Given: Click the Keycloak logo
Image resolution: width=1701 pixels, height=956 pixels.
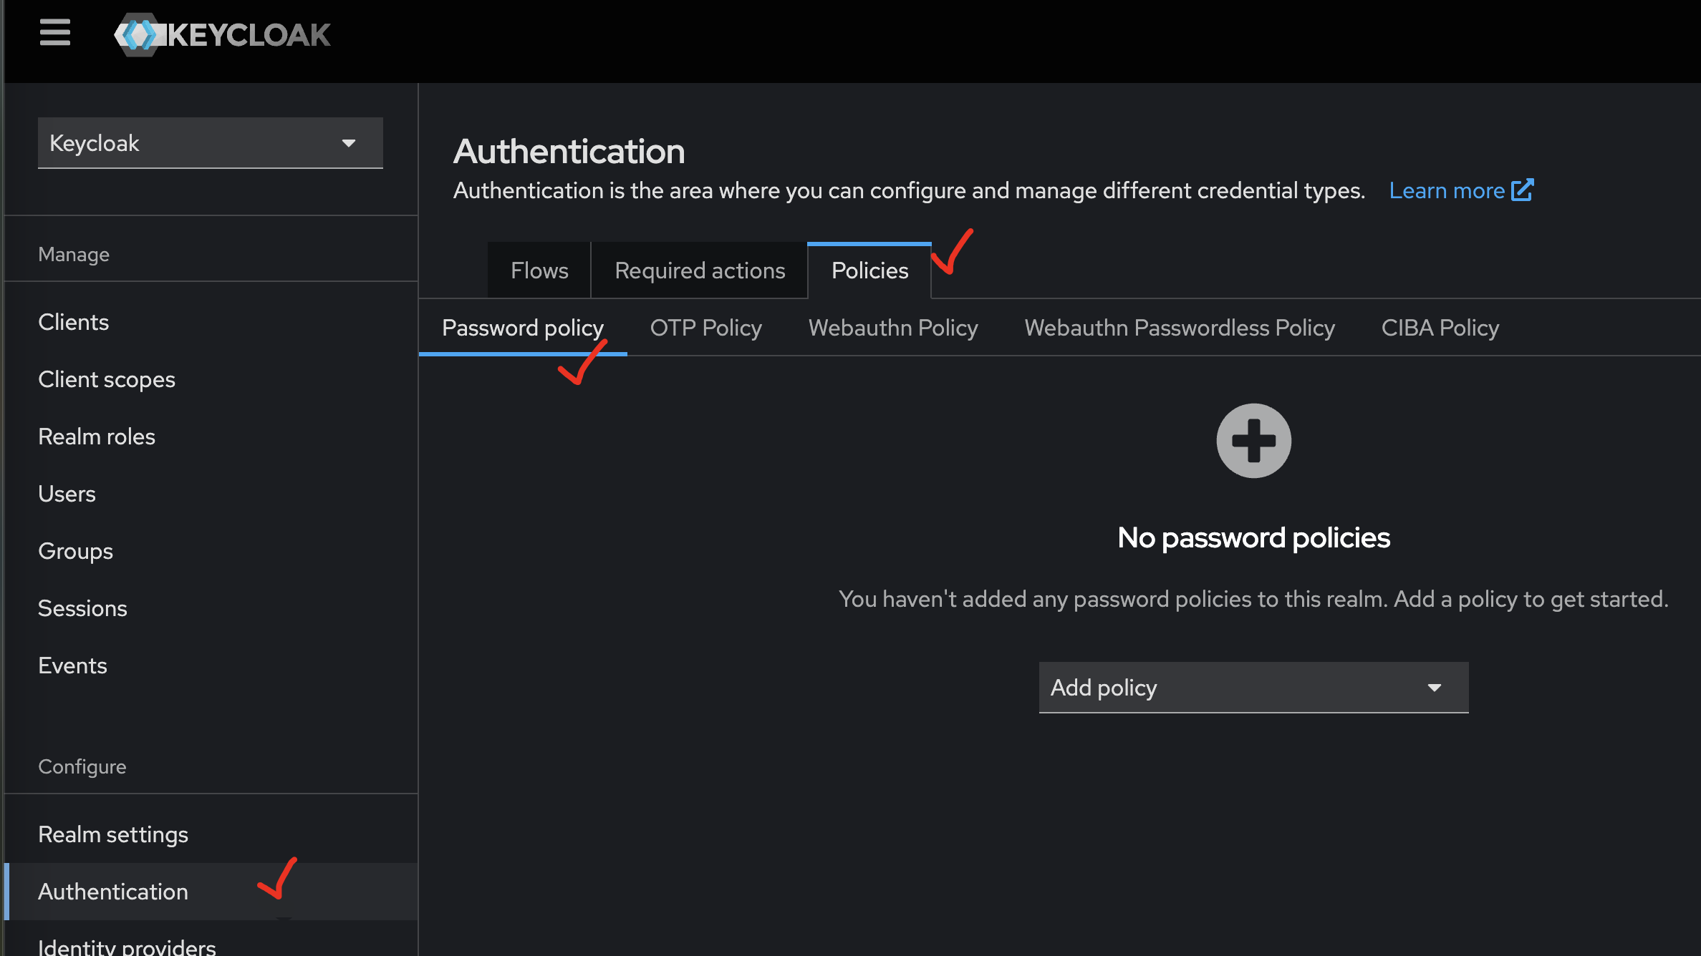Looking at the screenshot, I should [222, 34].
